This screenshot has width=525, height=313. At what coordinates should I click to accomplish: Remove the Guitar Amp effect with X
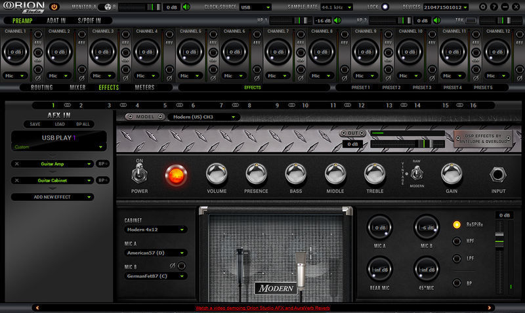point(17,163)
